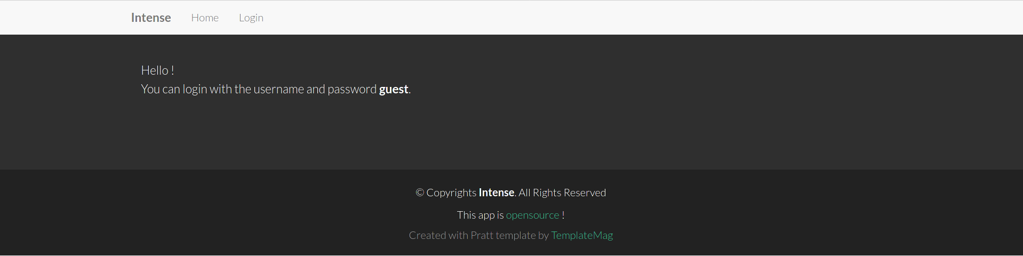The image size is (1023, 256).
Task: Click the Copyrights symbol in footer
Action: point(420,193)
